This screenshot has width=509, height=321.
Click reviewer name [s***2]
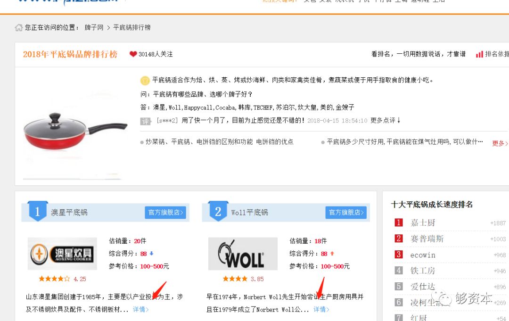[167, 121]
